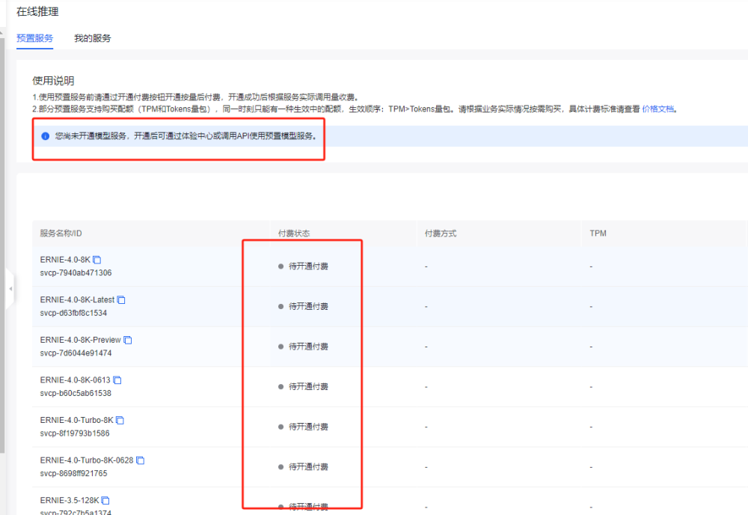Click the ERNIE-4.0-Turbo-8K service name

[77, 420]
